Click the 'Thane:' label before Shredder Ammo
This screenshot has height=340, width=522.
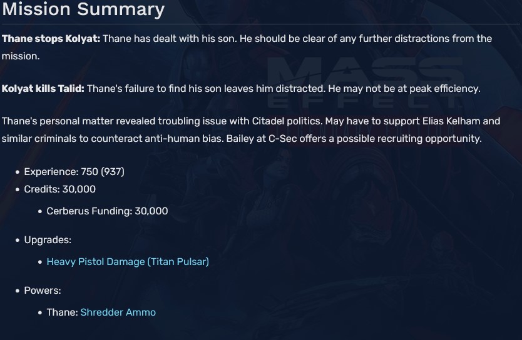[62, 312]
